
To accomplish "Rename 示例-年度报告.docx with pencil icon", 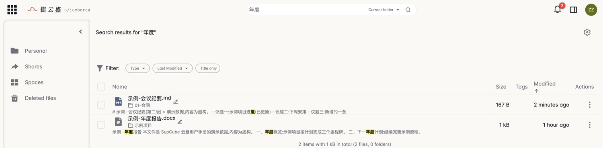I will click(180, 122).
